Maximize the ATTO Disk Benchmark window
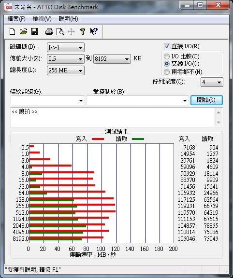 coord(200,5)
